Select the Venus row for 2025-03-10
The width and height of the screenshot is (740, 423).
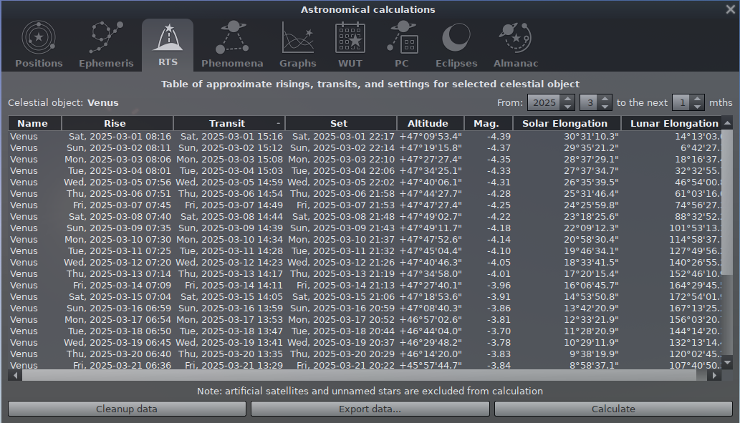click(x=215, y=239)
